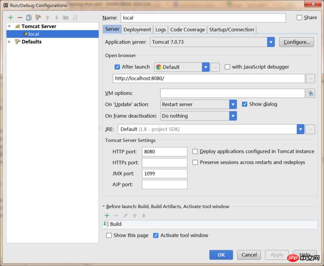Move before launch task up

pos(134,215)
